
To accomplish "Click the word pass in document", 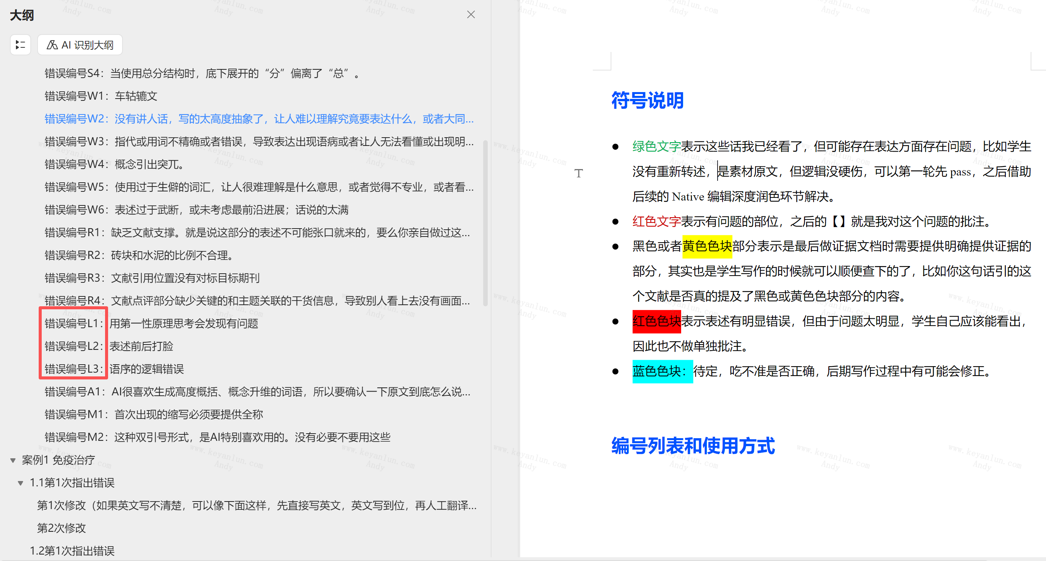I will click(960, 172).
